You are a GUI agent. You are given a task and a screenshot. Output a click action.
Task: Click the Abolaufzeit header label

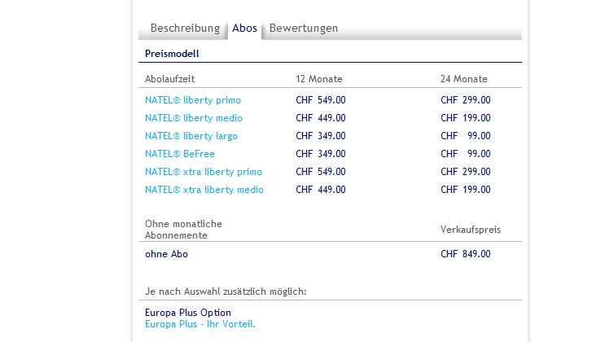[x=169, y=79]
